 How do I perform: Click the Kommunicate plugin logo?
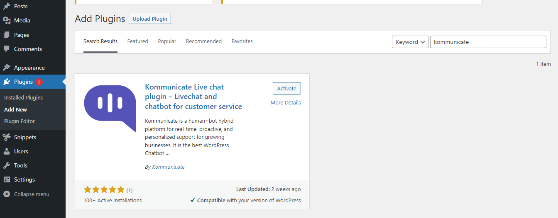[110, 109]
